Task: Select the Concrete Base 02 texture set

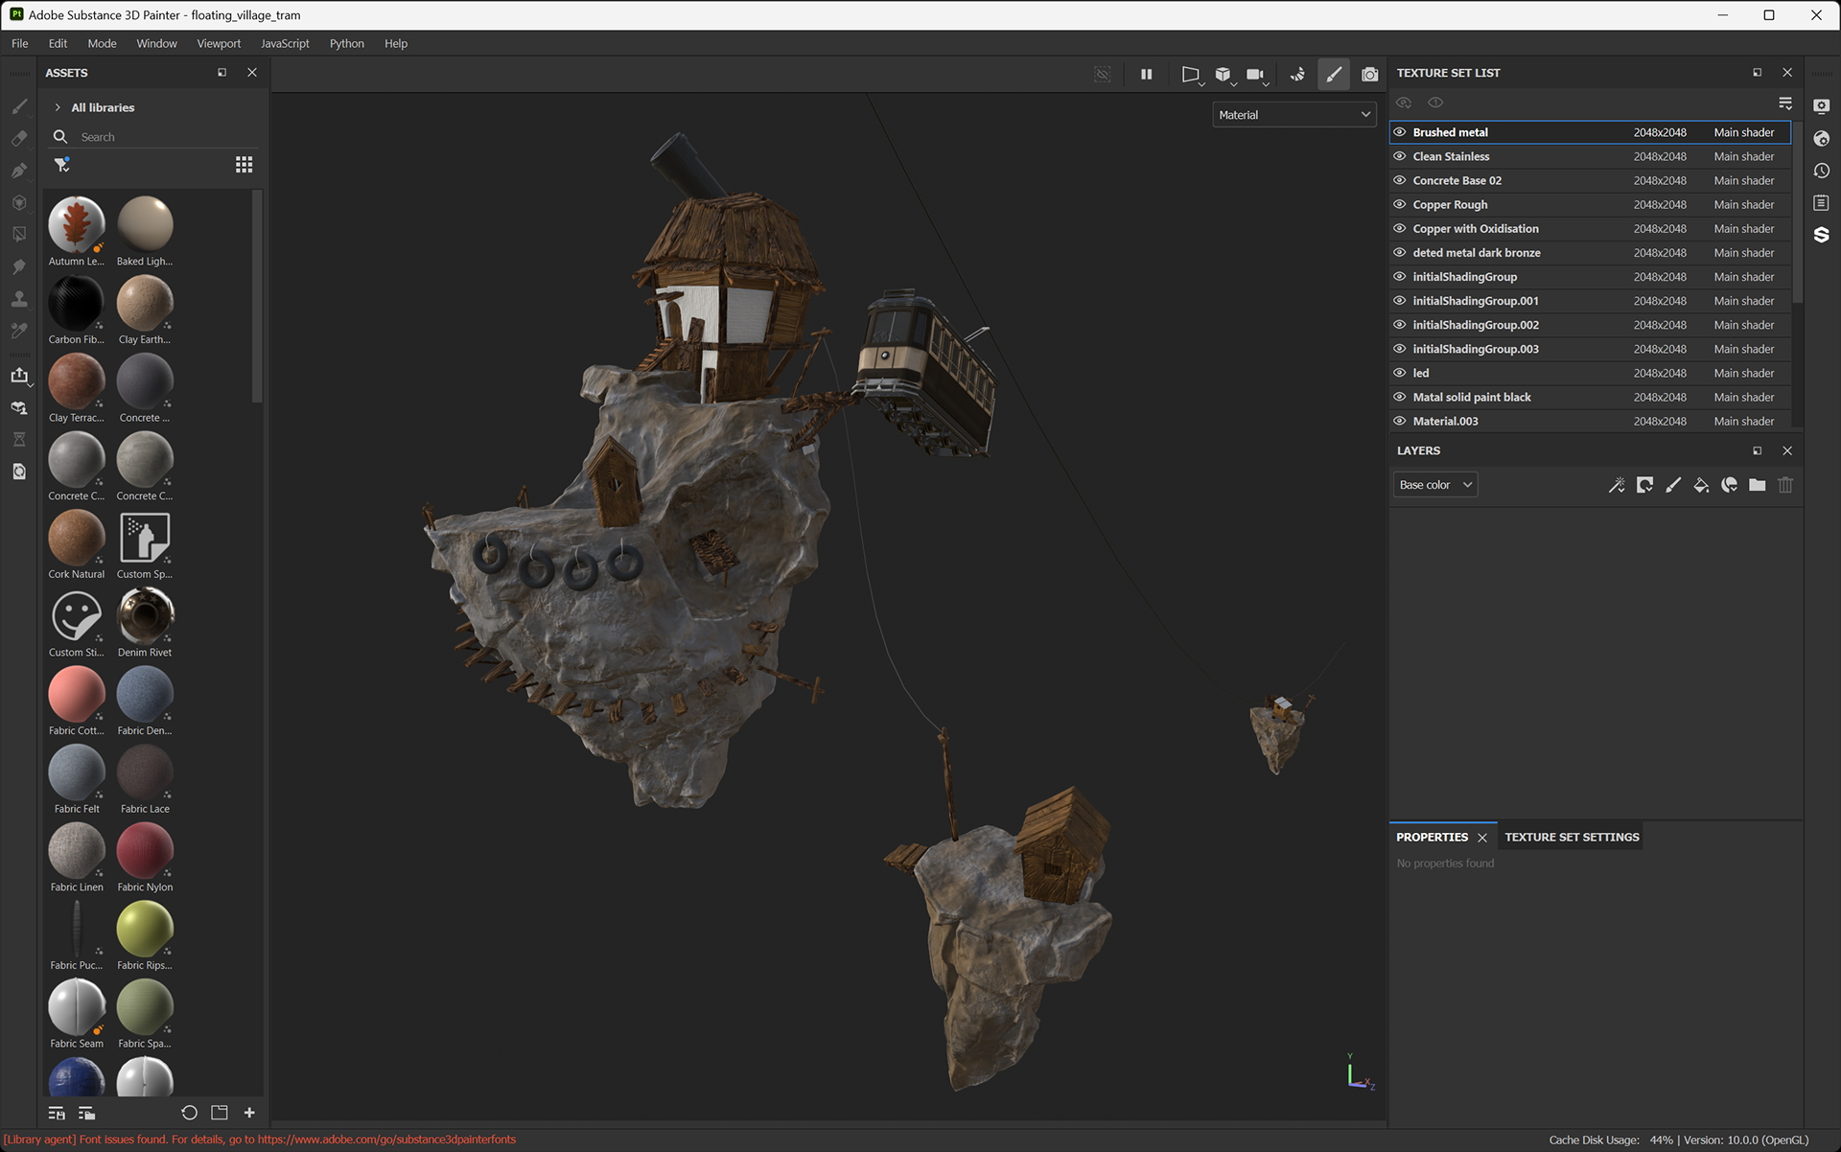Action: [x=1456, y=180]
